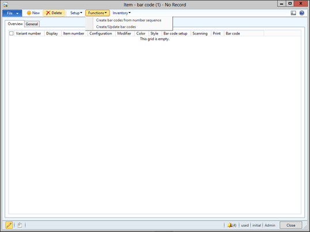Click the Configuration column header
The width and height of the screenshot is (310, 232).
pos(101,33)
